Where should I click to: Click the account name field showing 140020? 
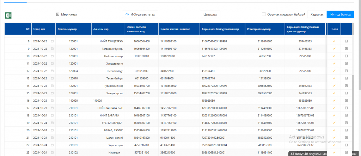[x=108, y=101]
